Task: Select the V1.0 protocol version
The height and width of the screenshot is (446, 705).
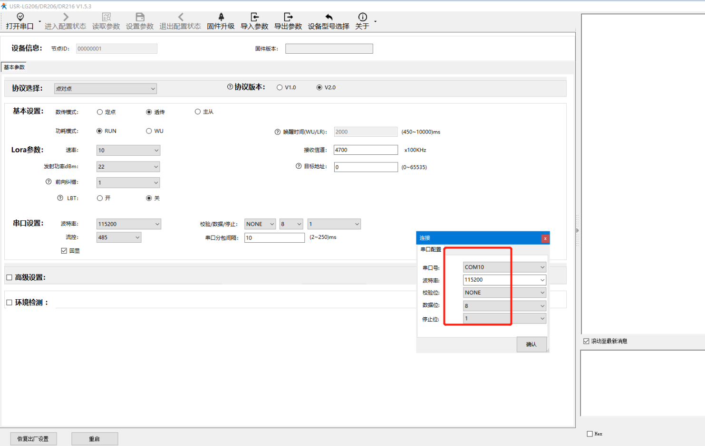Action: (x=280, y=87)
